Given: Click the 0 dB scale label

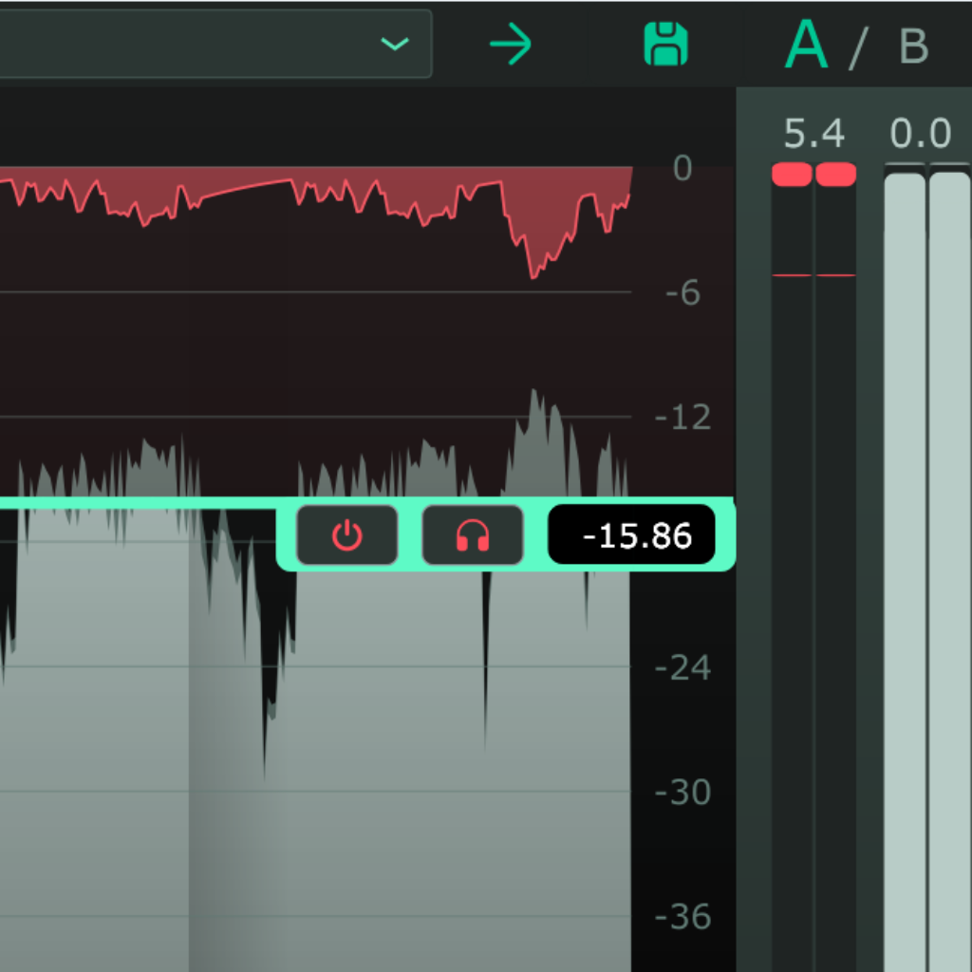Looking at the screenshot, I should [x=682, y=168].
